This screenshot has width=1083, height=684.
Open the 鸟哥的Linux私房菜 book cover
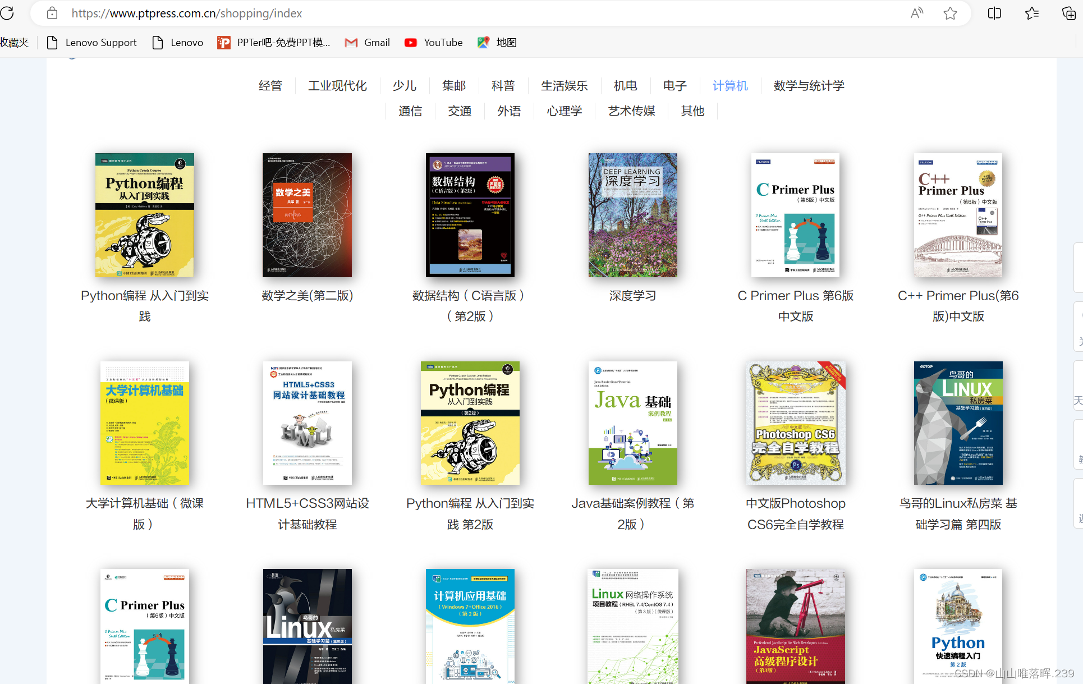pos(958,423)
